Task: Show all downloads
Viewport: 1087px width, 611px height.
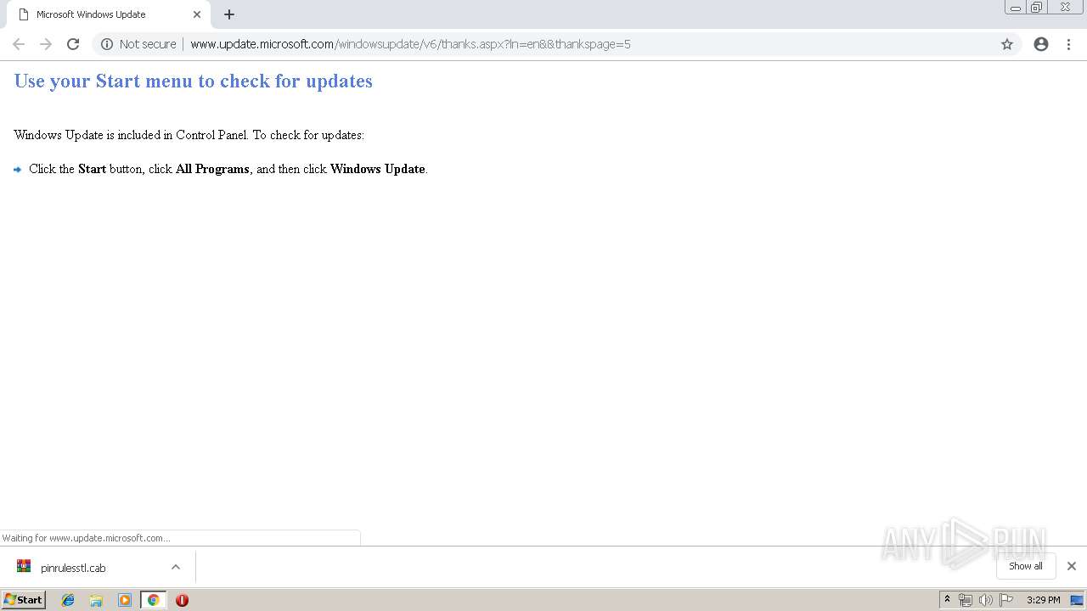Action: (1026, 566)
